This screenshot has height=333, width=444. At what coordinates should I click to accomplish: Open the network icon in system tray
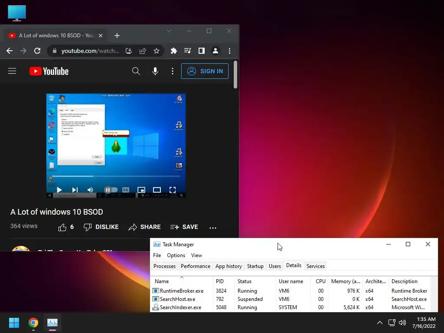[x=392, y=323]
